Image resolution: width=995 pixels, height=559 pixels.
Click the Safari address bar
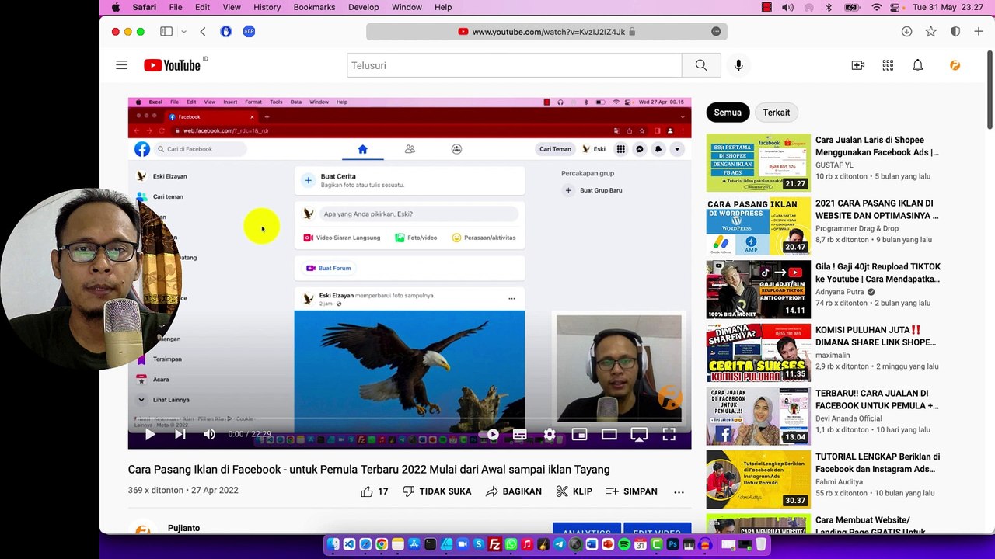(x=546, y=32)
